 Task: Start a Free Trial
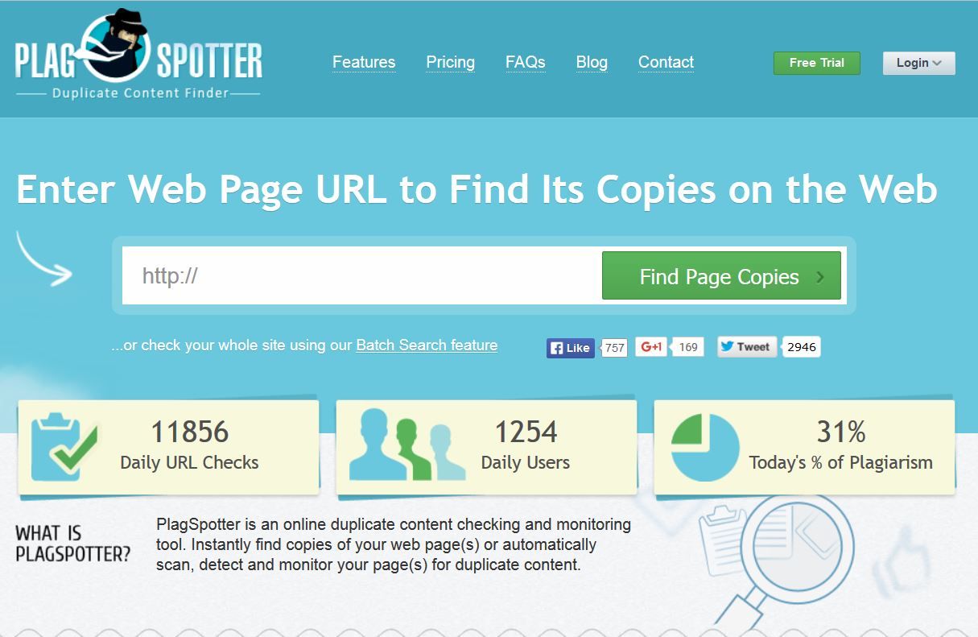tap(817, 63)
